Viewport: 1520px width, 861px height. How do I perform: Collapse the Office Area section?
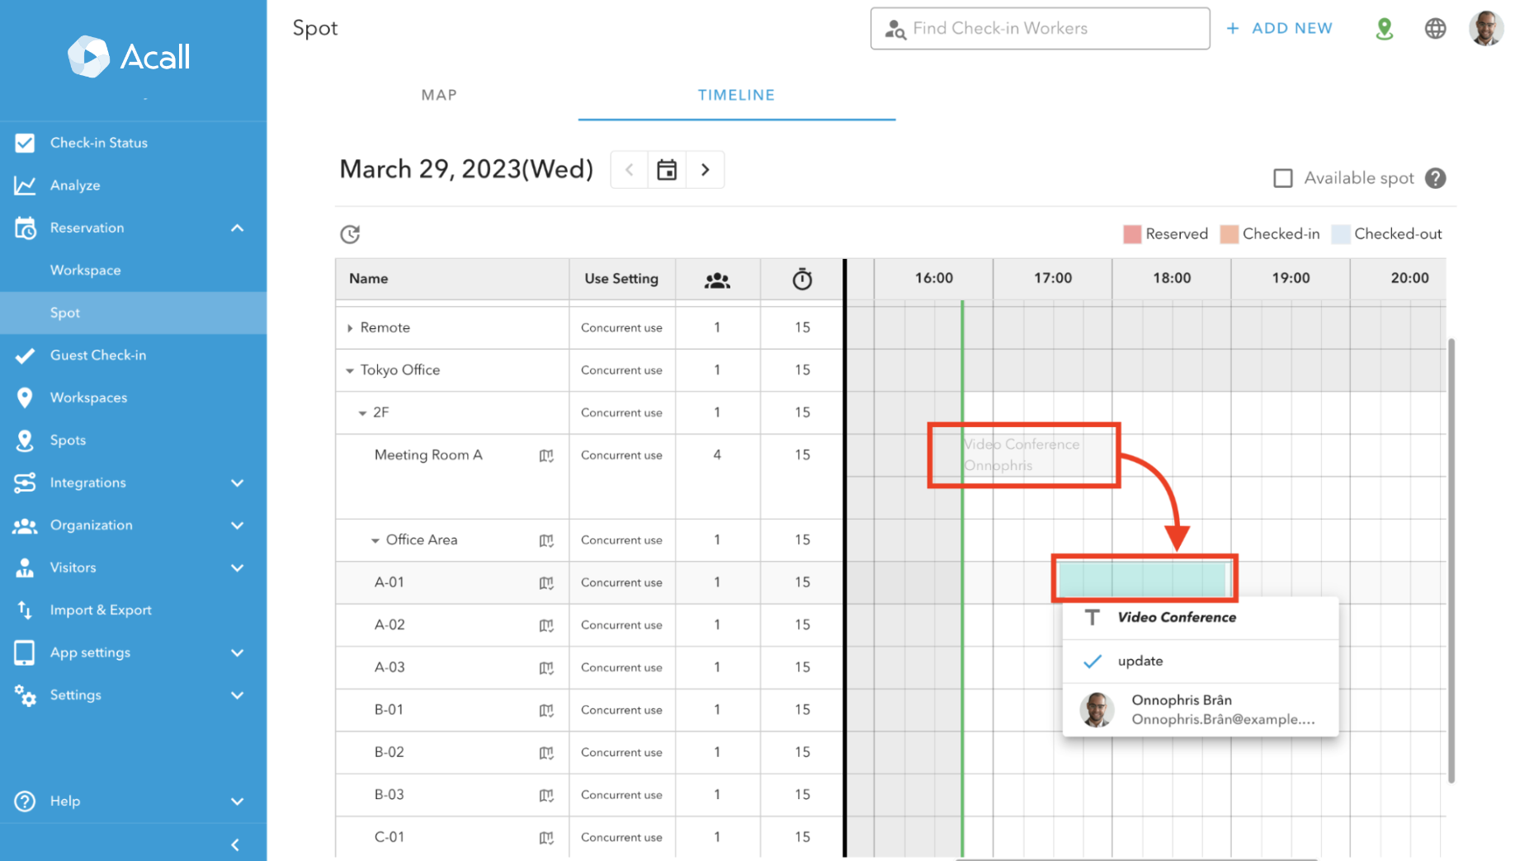pyautogui.click(x=375, y=539)
